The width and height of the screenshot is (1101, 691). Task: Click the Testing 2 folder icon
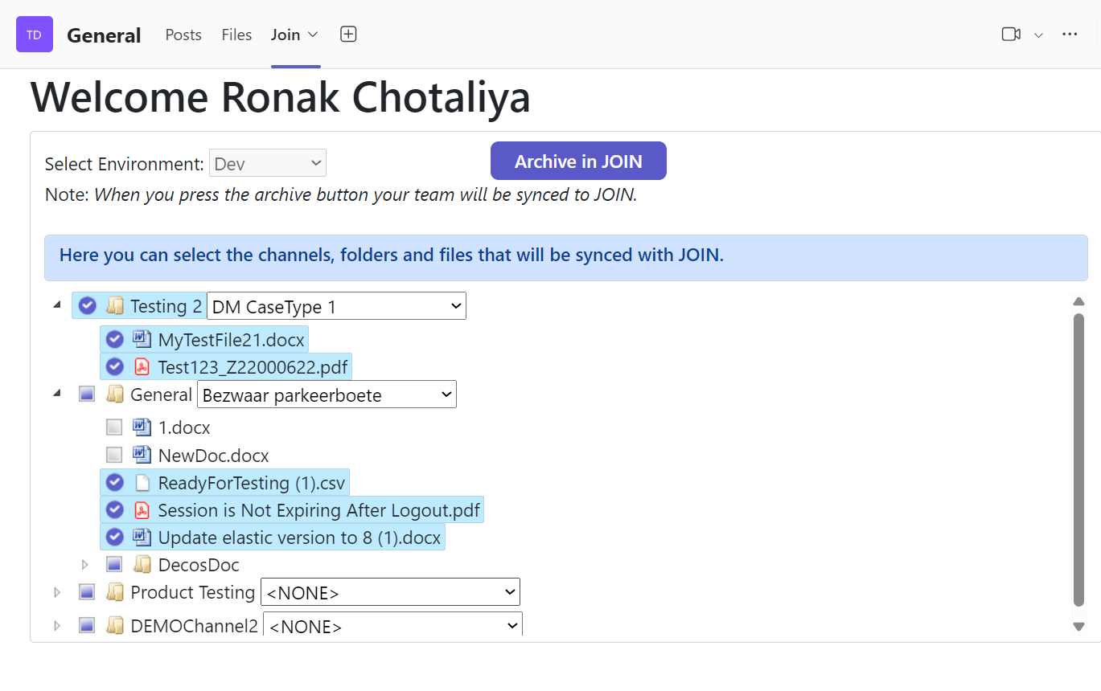(x=115, y=306)
